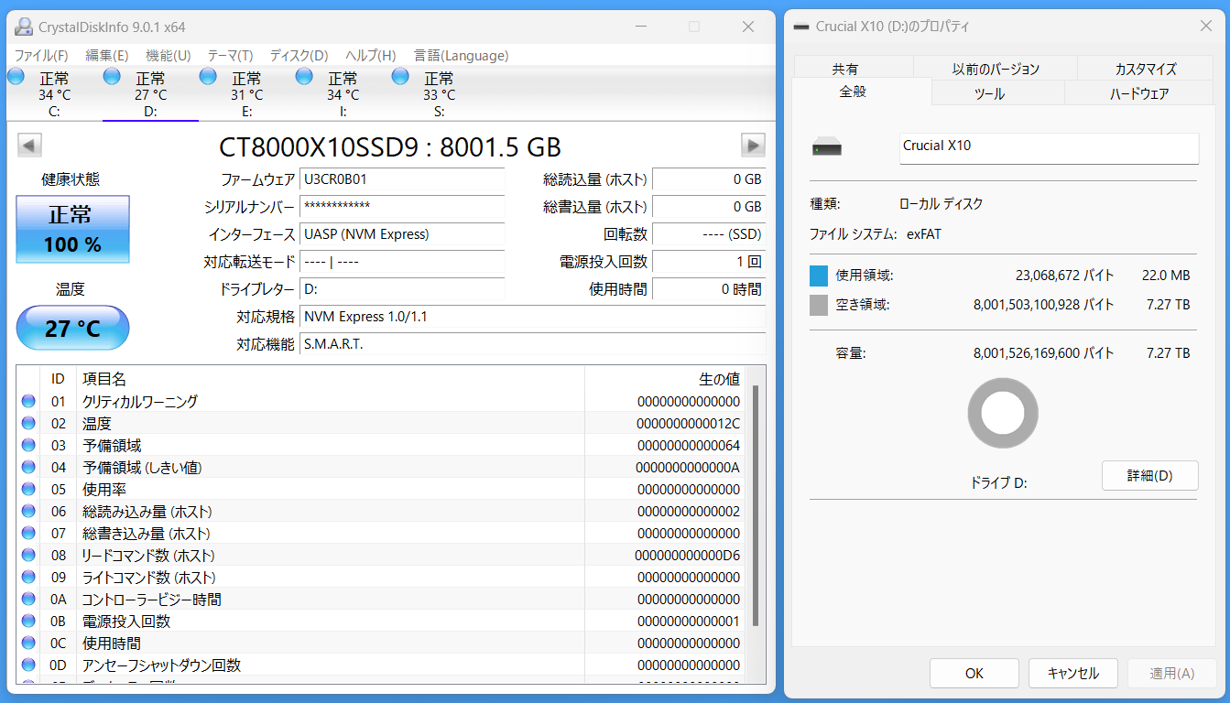Click the blue orb in row 0B 電源投入回数

coord(28,621)
